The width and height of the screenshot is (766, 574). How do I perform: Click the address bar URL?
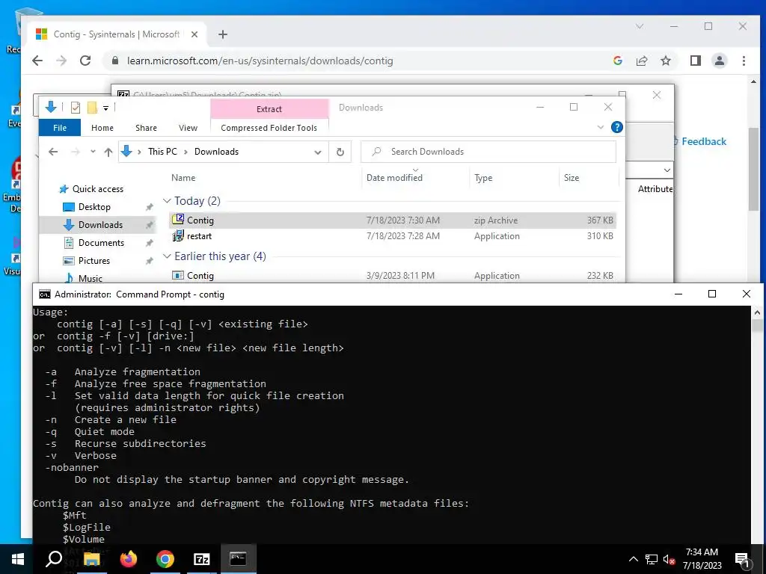click(x=260, y=61)
